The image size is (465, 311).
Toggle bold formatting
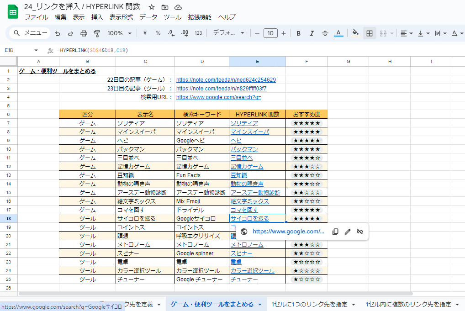[x=299, y=33]
